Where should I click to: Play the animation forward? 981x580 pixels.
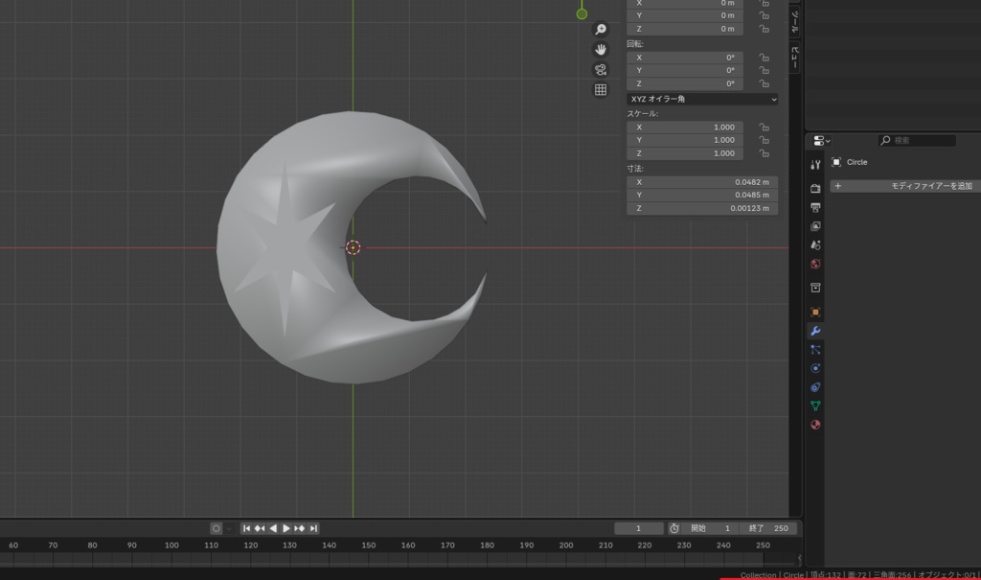pos(285,528)
